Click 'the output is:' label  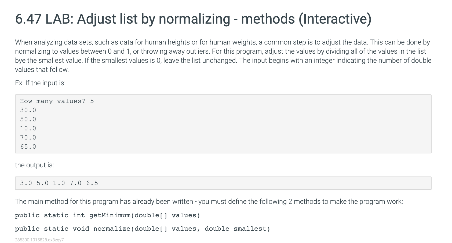tap(34, 165)
